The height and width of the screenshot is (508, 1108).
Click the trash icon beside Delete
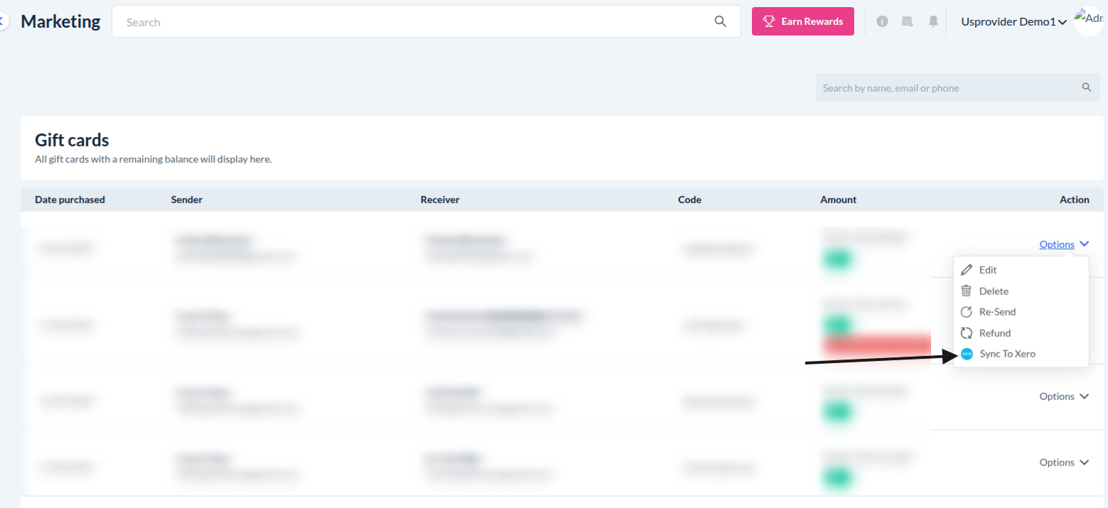(x=966, y=291)
